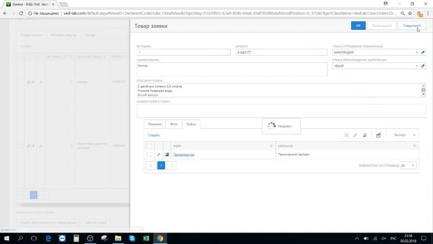Image resolution: width=433 pixels, height=244 pixels.
Task: Open File Explorer from the taskbar
Action: click(118, 238)
